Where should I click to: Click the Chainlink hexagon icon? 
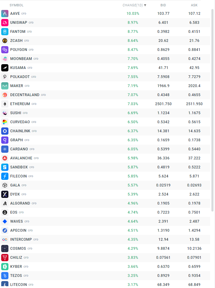pyautogui.click(x=5, y=131)
